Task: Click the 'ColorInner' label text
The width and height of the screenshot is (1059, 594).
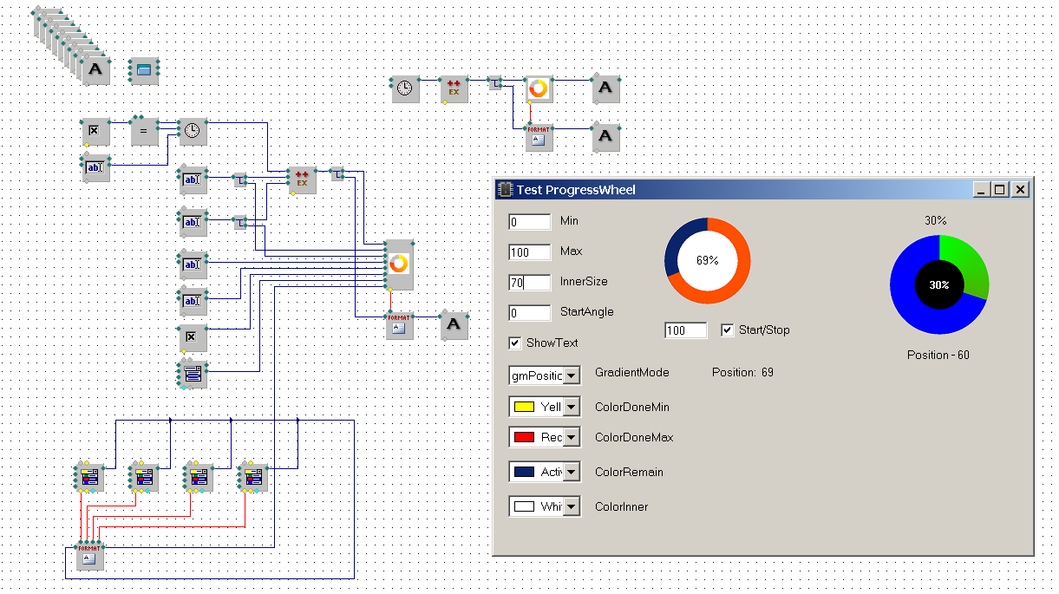Action: [621, 506]
